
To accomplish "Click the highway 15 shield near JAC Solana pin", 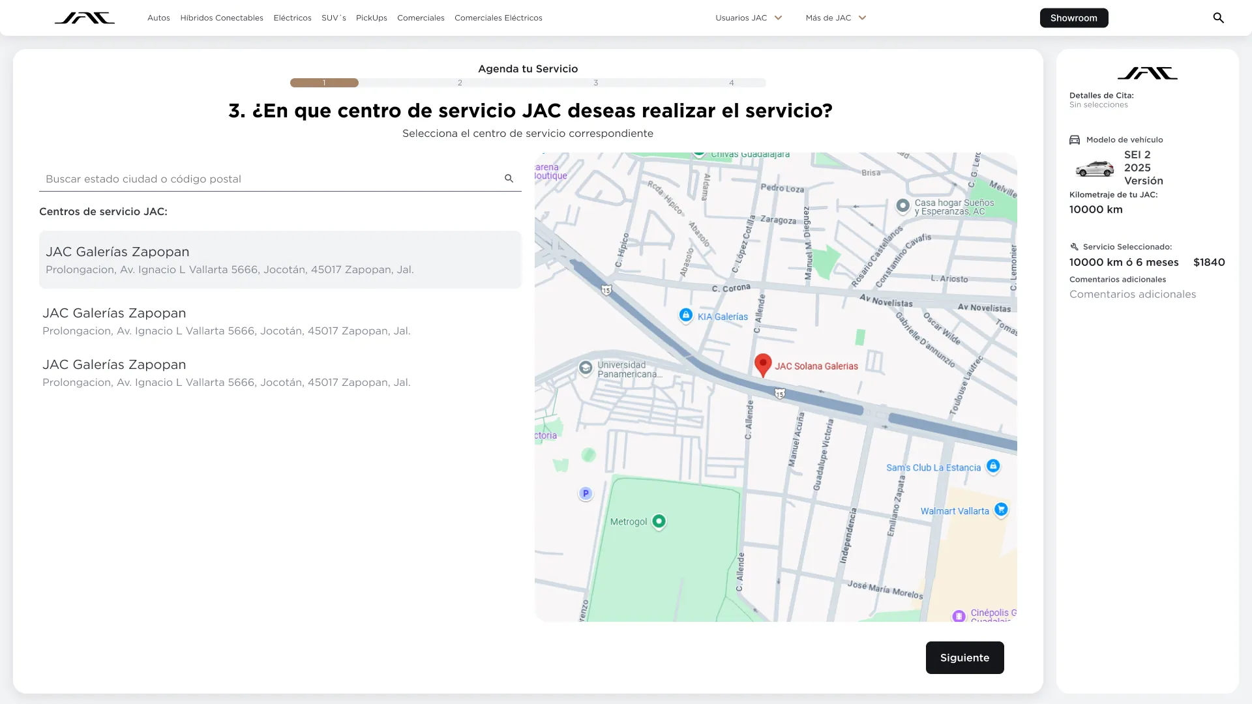I will (780, 393).
